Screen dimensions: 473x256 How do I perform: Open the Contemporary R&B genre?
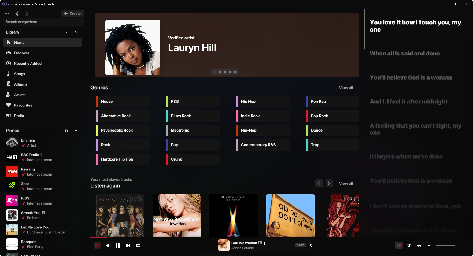tap(263, 145)
